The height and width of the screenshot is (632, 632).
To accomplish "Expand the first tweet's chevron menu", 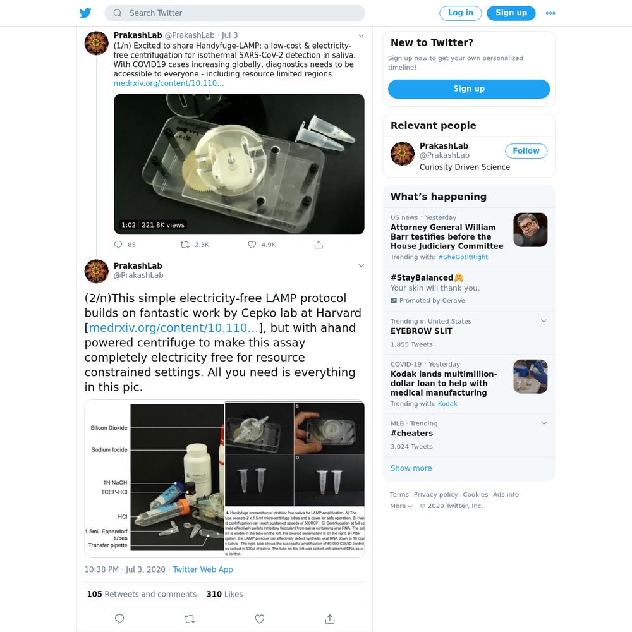I will point(361,36).
